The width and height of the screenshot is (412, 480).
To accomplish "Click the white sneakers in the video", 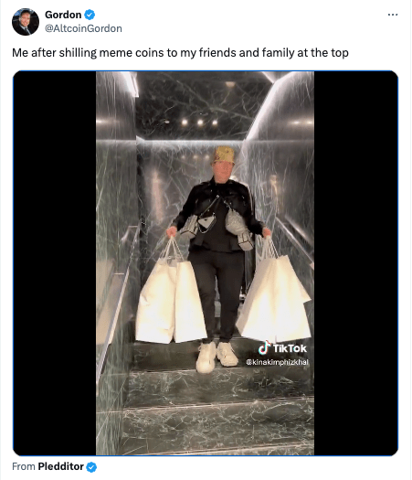I will [x=217, y=357].
